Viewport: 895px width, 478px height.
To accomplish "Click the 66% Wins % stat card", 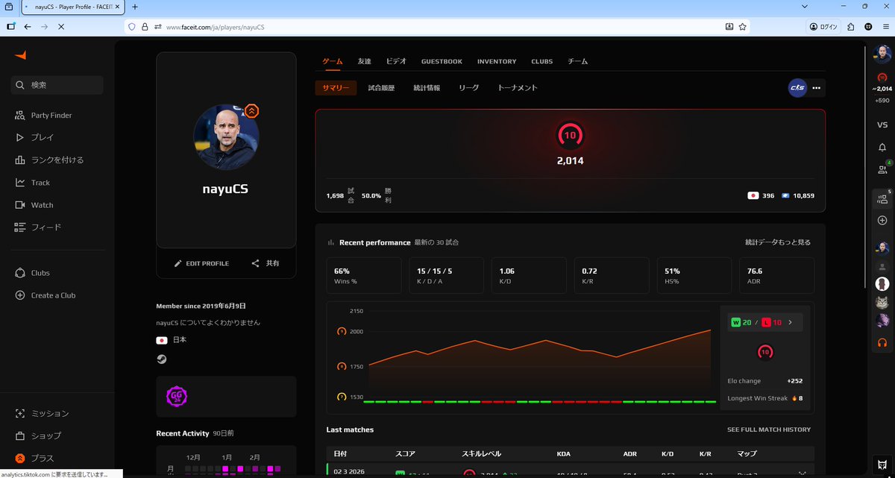I will coord(364,275).
